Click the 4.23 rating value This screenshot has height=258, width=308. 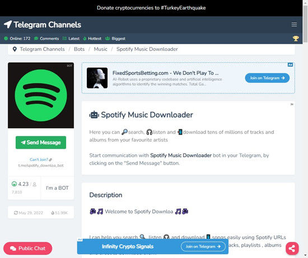coord(24,184)
